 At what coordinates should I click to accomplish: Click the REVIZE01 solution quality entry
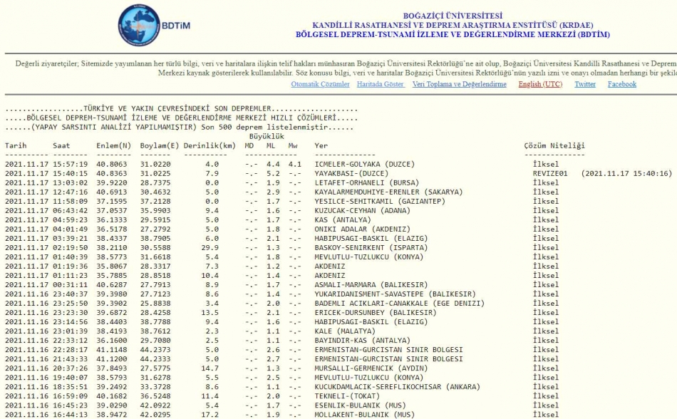550,173
